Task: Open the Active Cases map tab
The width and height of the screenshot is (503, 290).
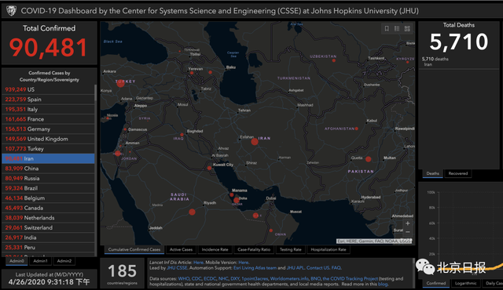Action: pos(181,249)
